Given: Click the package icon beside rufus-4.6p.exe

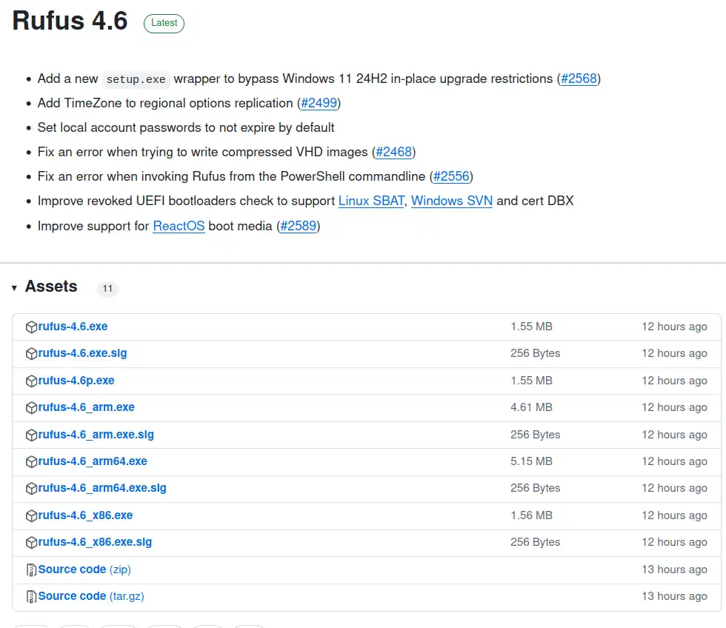Looking at the screenshot, I should [x=31, y=381].
